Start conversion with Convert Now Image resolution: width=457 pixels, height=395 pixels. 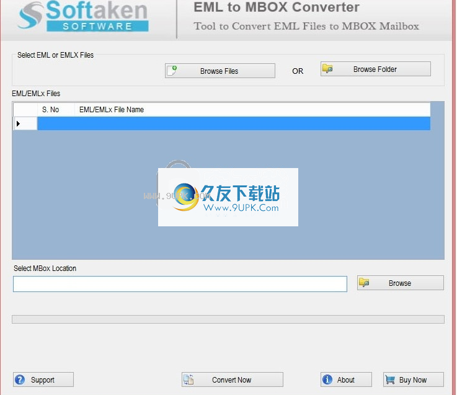pyautogui.click(x=233, y=379)
